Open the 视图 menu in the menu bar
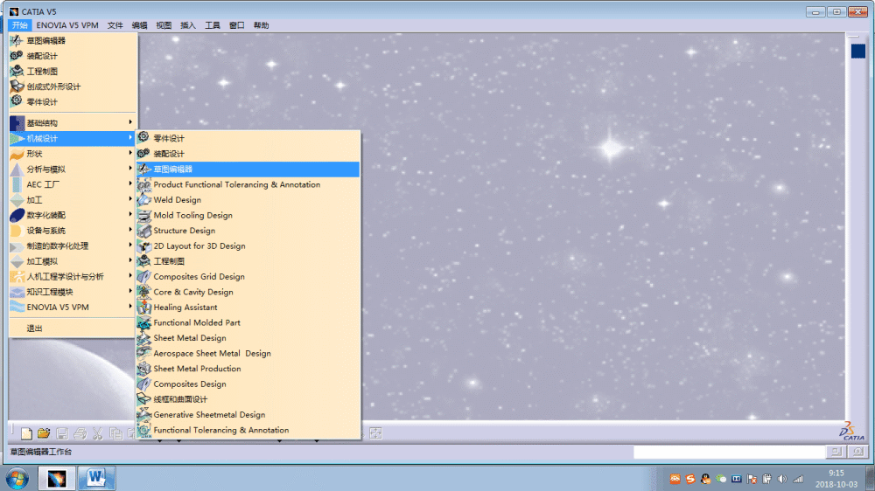Viewport: 875px width, 491px height. (x=164, y=25)
